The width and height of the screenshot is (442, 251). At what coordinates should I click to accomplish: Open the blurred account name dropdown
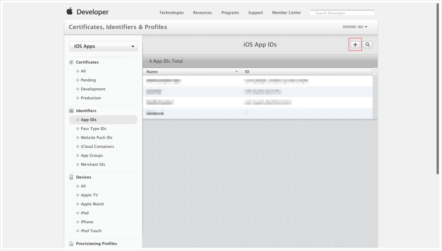coord(355,27)
